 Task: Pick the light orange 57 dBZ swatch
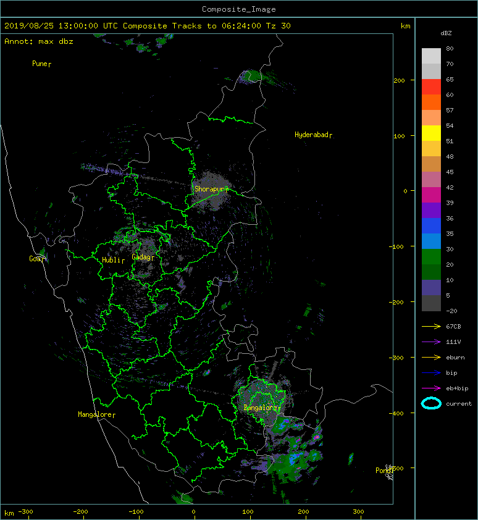point(431,118)
